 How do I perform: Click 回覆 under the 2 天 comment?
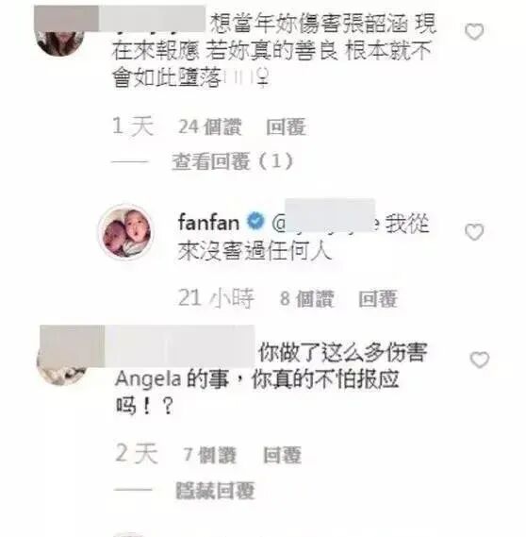click(x=283, y=455)
